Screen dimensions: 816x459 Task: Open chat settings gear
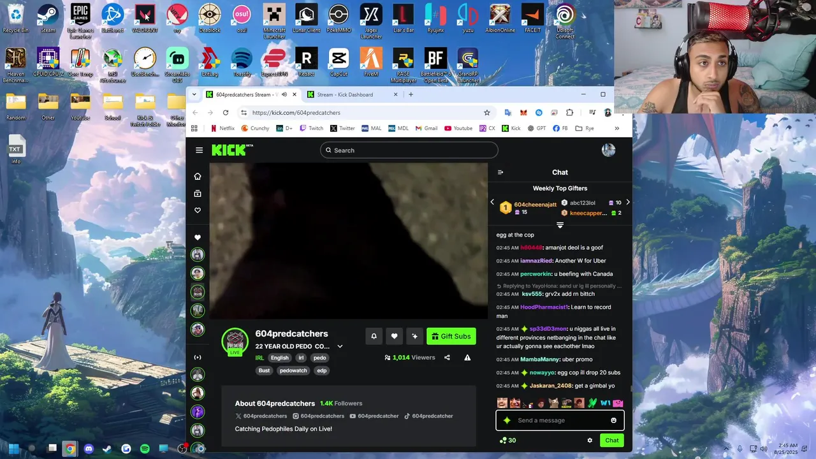[x=590, y=441]
